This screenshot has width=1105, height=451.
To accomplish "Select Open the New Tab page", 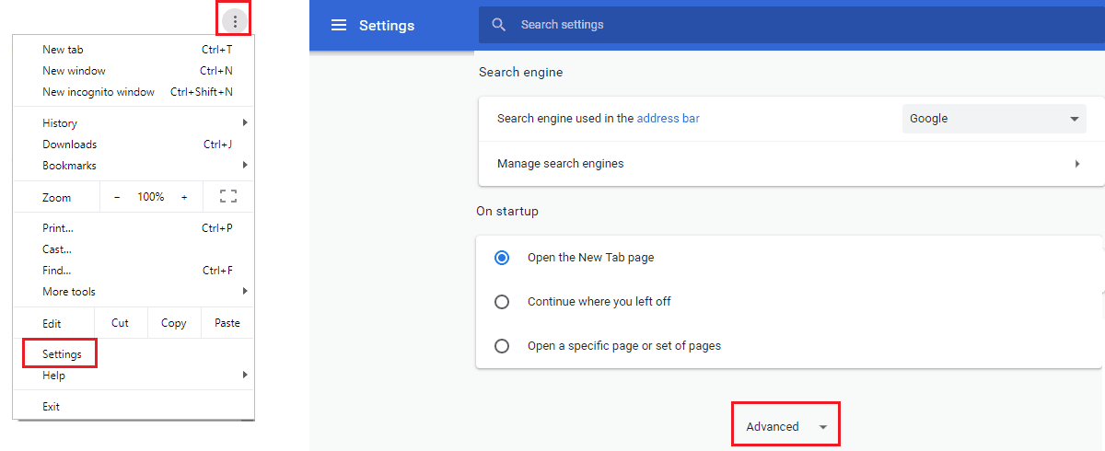I will point(502,258).
